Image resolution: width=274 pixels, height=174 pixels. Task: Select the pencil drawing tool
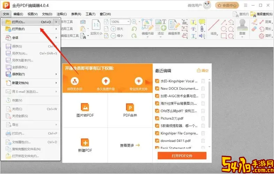pos(254,22)
